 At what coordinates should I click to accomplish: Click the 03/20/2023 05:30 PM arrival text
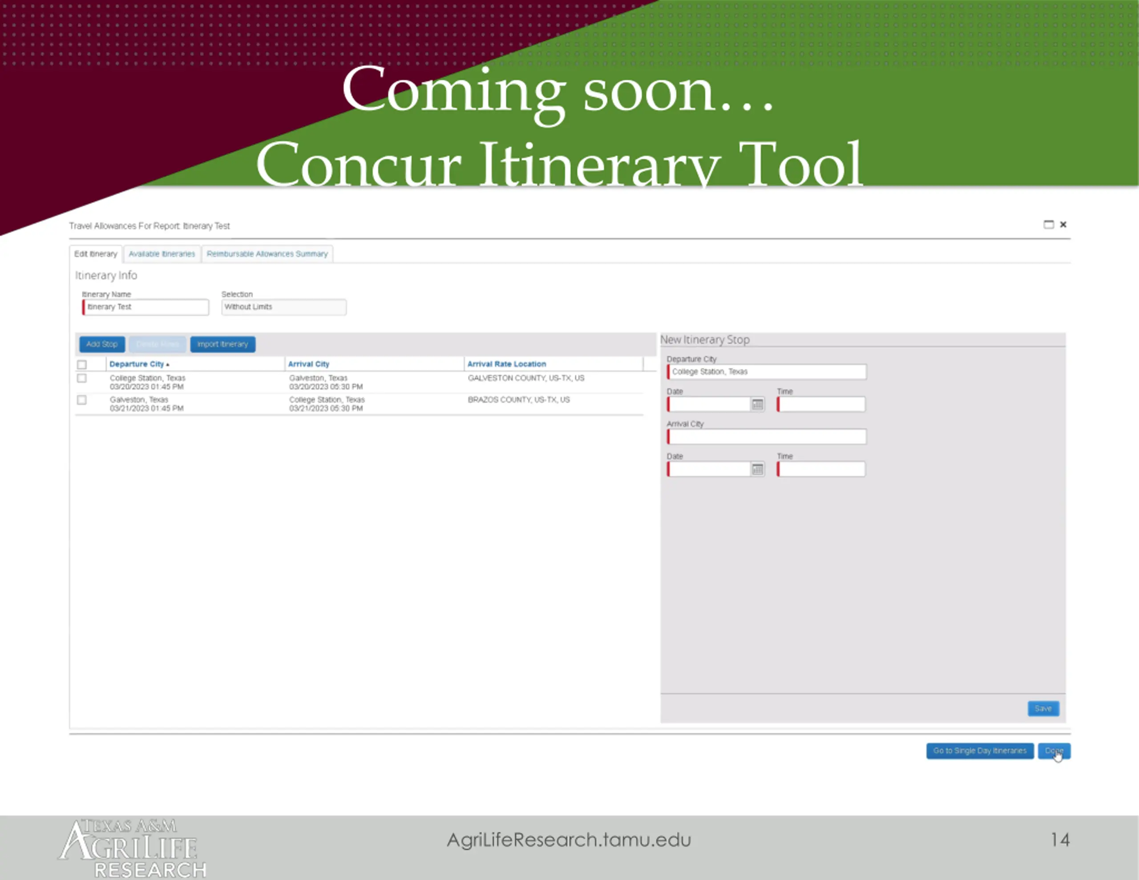pyautogui.click(x=326, y=387)
